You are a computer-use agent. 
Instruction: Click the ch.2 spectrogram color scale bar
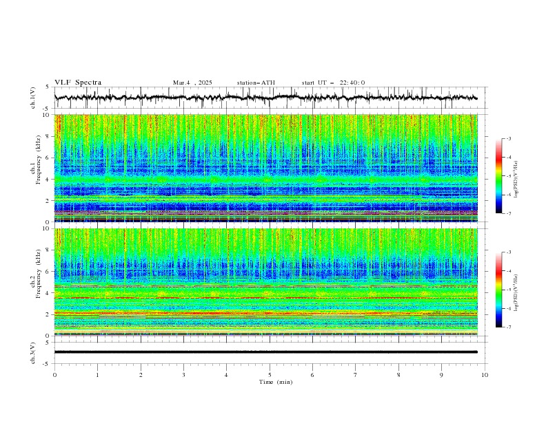point(499,290)
